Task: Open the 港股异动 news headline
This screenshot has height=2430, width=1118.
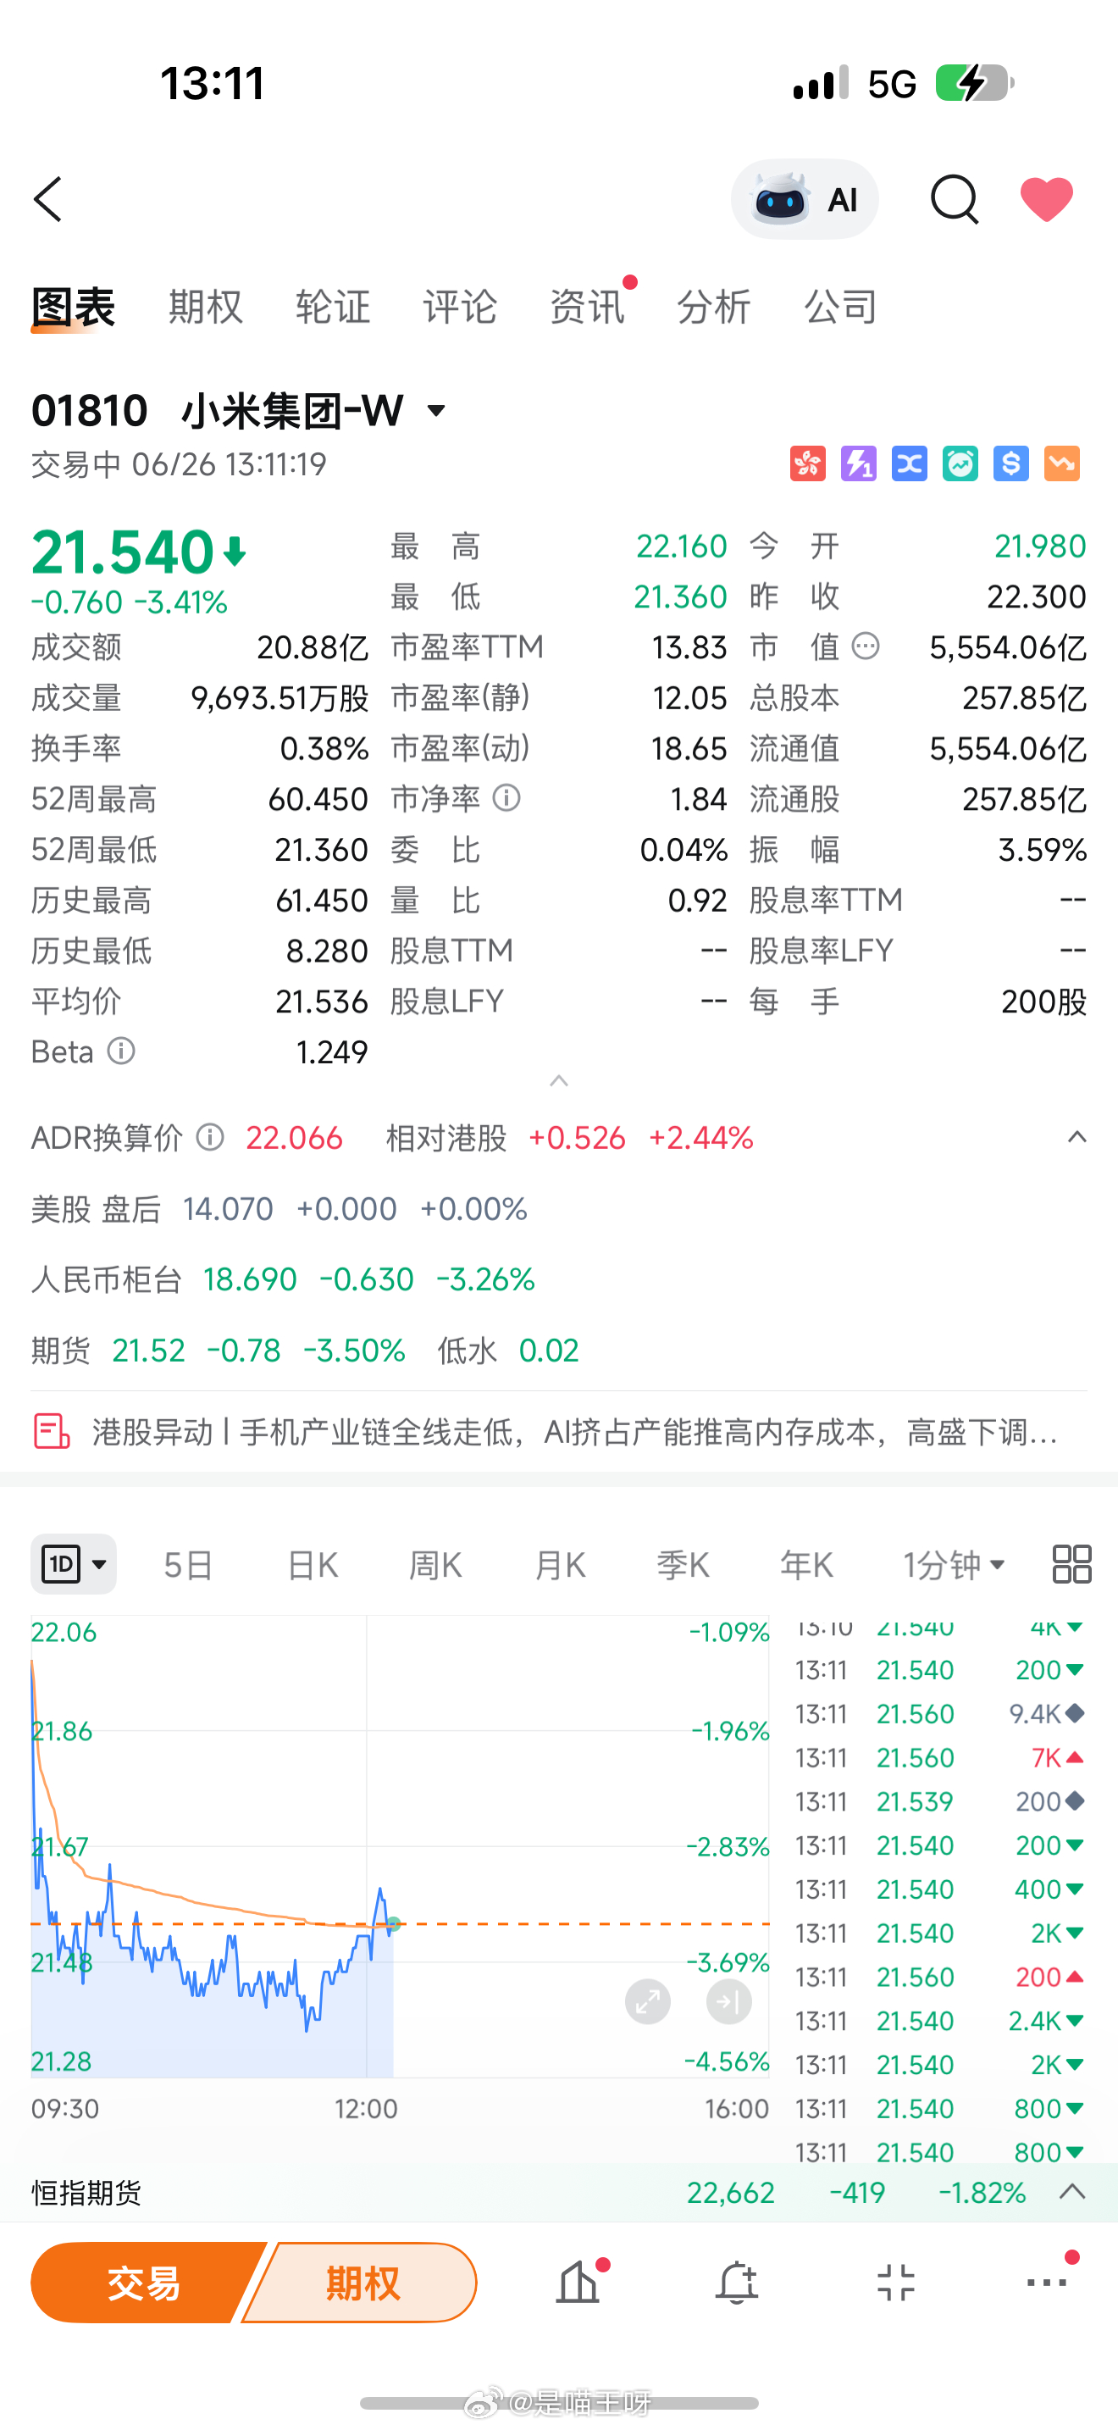Action: point(575,1432)
